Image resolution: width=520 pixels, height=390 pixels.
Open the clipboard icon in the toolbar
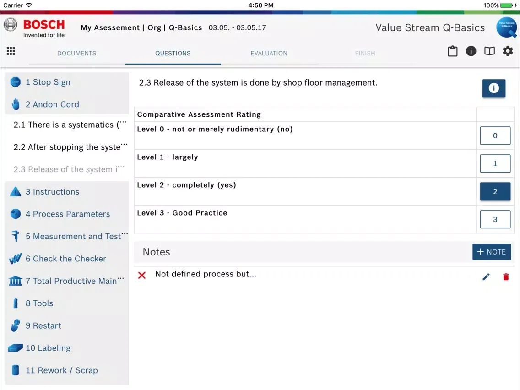point(452,51)
